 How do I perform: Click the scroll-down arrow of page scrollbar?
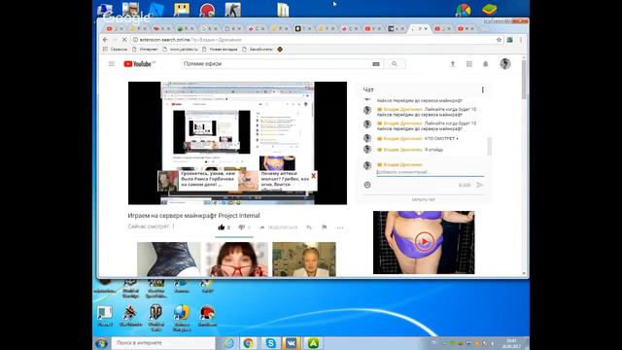pyautogui.click(x=524, y=273)
